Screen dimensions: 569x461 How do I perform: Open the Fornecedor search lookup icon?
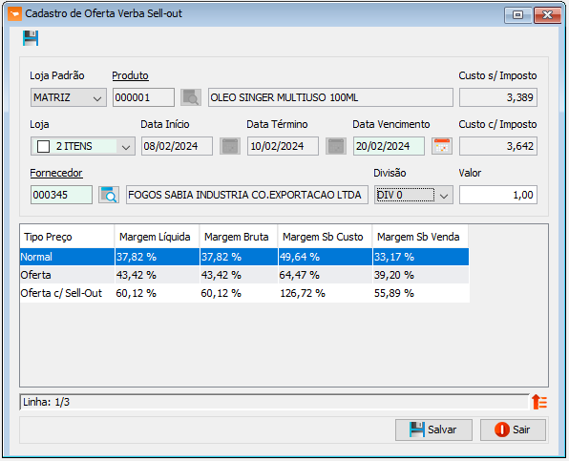109,195
